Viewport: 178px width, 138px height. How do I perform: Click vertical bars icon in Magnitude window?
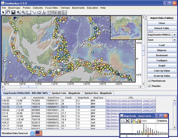point(123,121)
